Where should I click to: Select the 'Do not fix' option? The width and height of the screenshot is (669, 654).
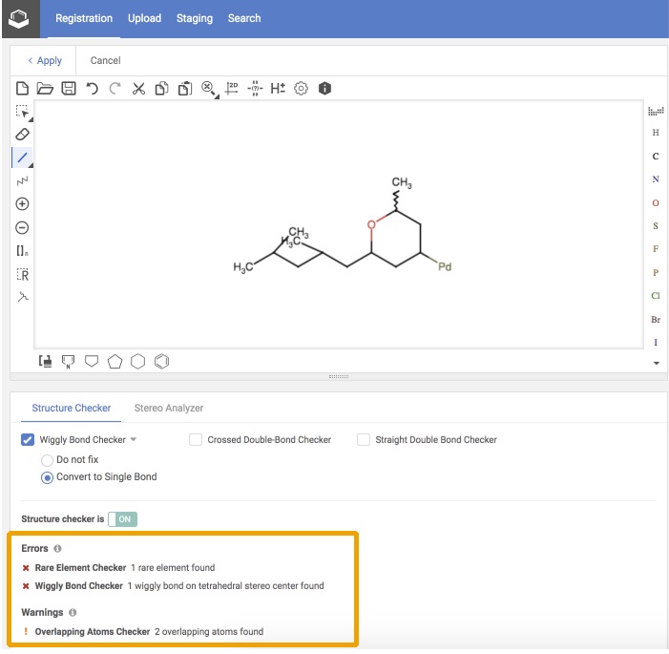coord(47,459)
